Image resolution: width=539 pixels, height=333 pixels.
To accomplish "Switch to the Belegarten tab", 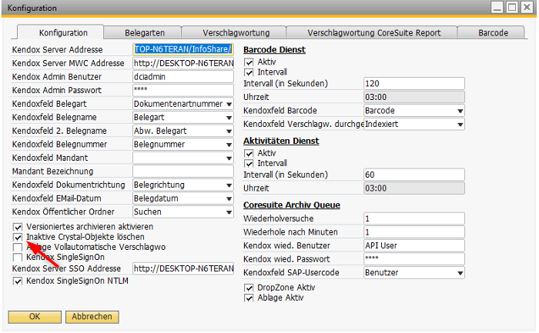I will [x=146, y=33].
